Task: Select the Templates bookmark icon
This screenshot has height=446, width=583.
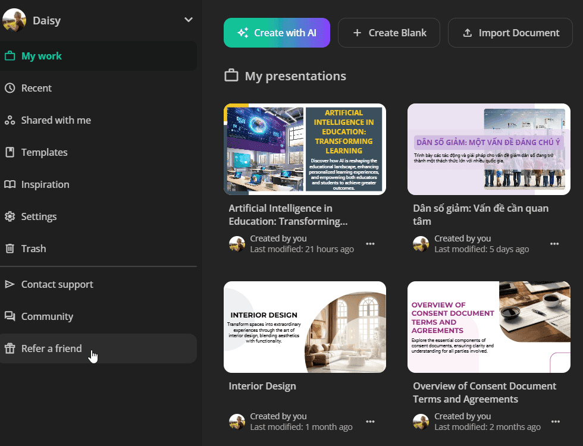Action: pos(10,152)
